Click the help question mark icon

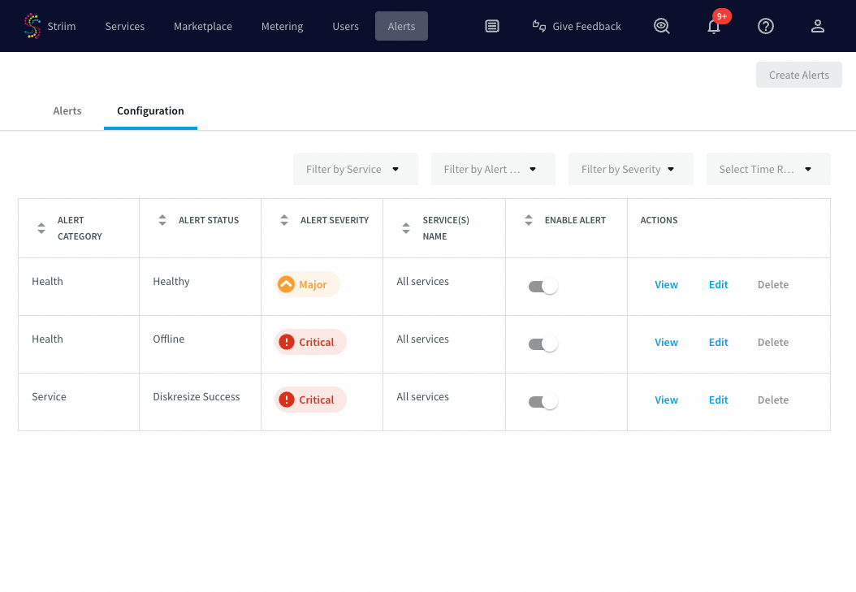[x=766, y=26]
